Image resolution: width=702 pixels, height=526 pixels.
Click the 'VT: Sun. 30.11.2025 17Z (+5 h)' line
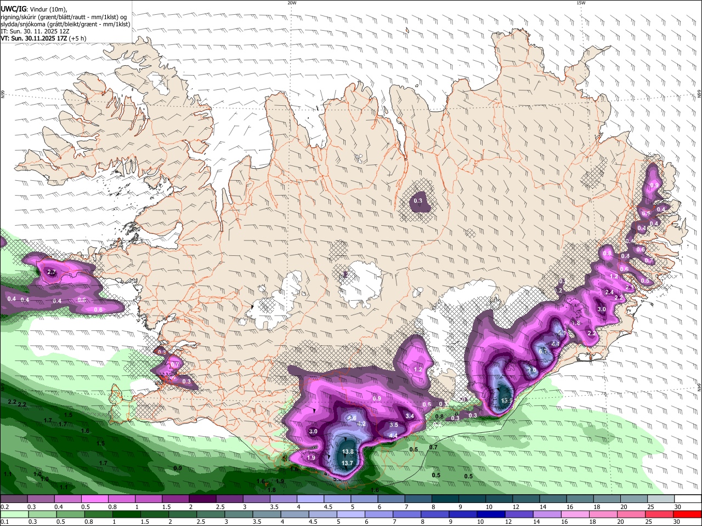click(x=43, y=39)
